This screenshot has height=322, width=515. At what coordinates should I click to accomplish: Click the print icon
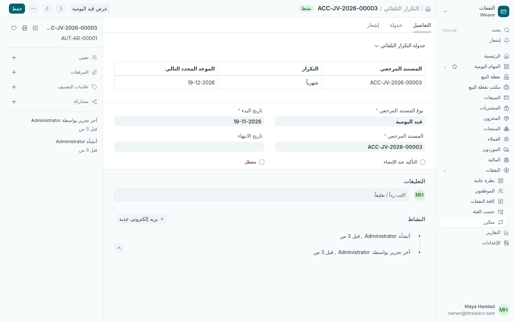pyautogui.click(x=25, y=28)
